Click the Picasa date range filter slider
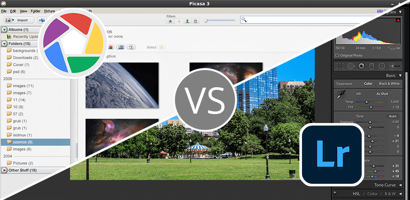 point(220,21)
